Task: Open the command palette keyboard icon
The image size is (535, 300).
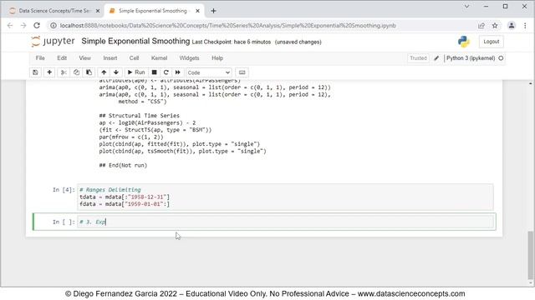Action: 242,72
